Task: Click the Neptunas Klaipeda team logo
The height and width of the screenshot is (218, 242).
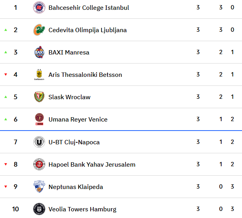Action: pos(39,187)
